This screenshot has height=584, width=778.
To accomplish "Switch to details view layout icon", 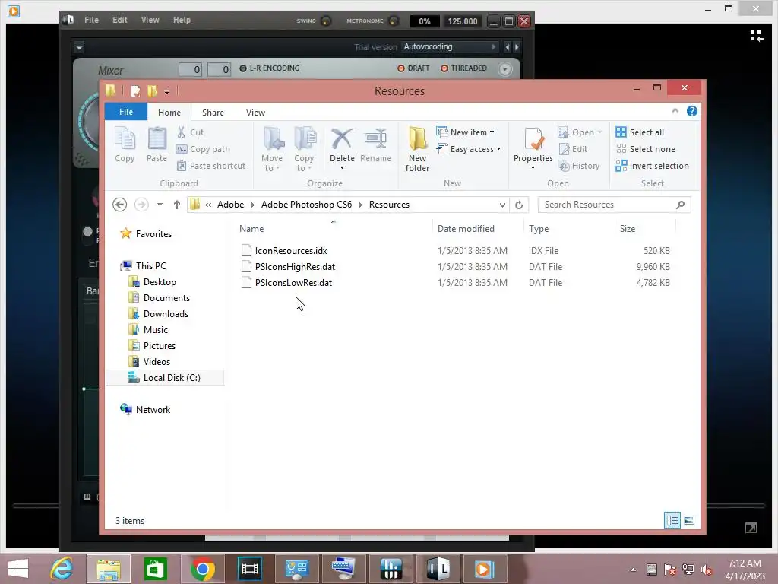I will pos(672,520).
